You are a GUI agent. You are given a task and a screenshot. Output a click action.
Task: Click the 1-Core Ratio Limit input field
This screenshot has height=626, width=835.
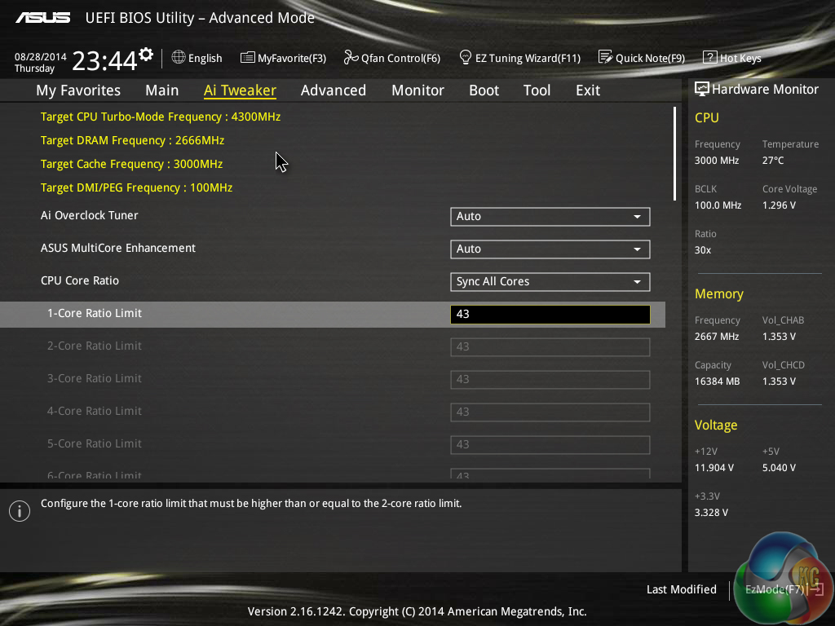pyautogui.click(x=550, y=314)
